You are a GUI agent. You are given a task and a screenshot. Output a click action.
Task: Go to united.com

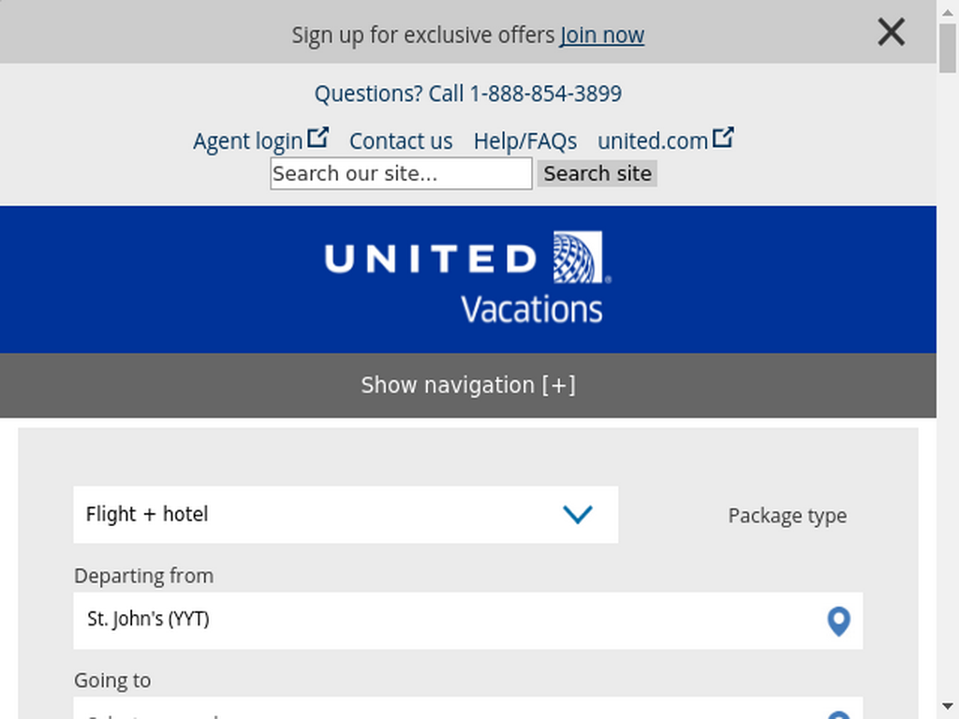tap(653, 141)
